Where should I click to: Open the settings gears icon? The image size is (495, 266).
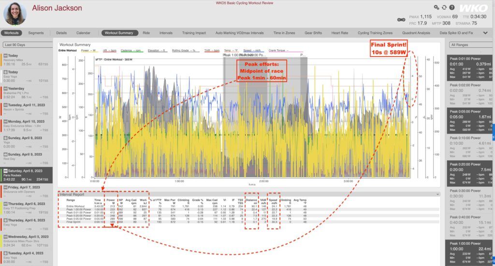click(437, 7)
